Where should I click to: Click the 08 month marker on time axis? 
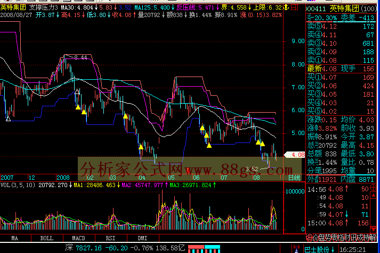256,178
